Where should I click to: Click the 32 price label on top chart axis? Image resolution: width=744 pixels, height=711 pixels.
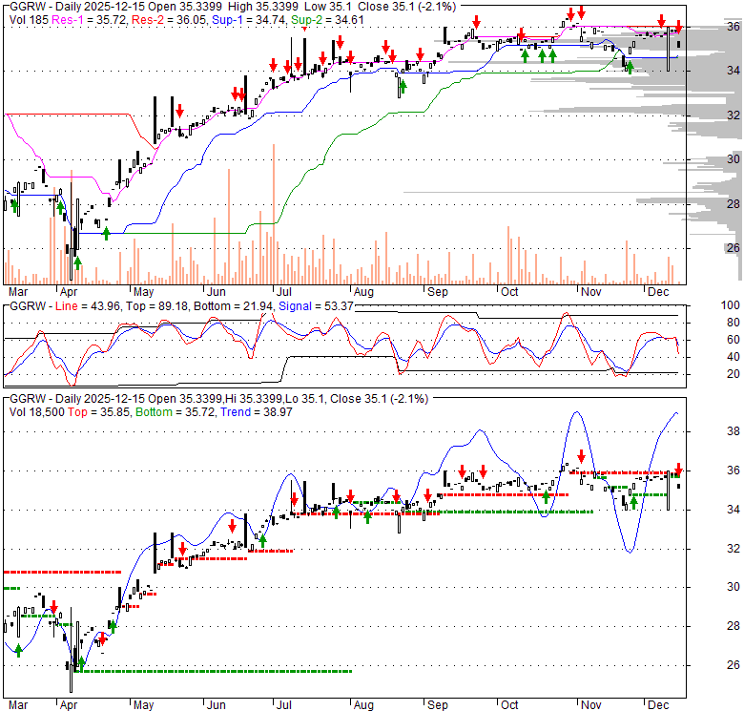[x=734, y=115]
